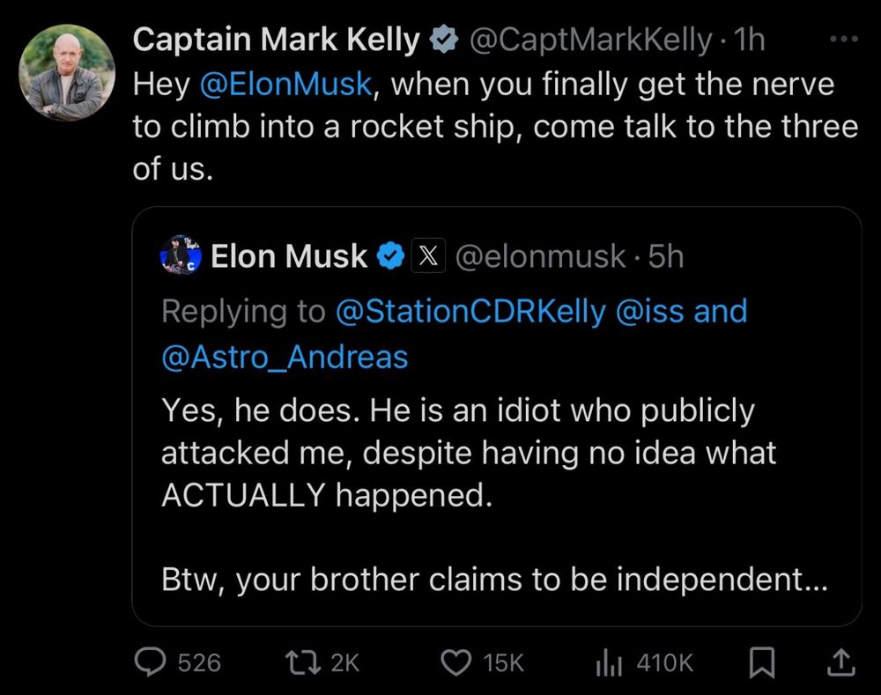The width and height of the screenshot is (881, 695).
Task: Click Elon Musk's small avatar
Action: [x=181, y=255]
